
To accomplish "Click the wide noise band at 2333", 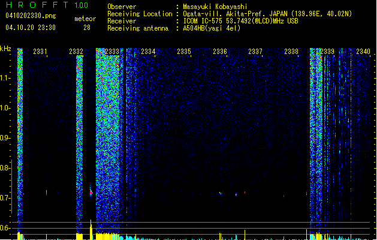I will [108, 141].
